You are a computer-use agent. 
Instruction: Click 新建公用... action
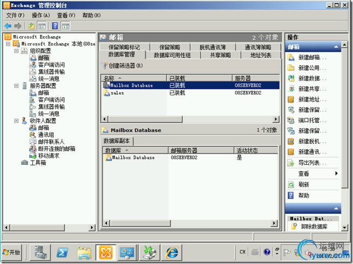click(x=307, y=68)
